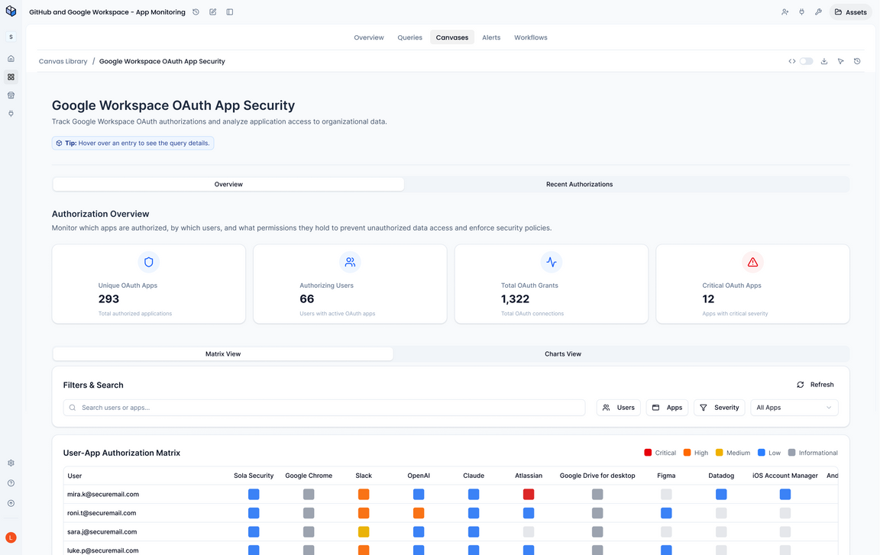The height and width of the screenshot is (555, 880).
Task: Open the All Apps dropdown
Action: [x=794, y=408]
